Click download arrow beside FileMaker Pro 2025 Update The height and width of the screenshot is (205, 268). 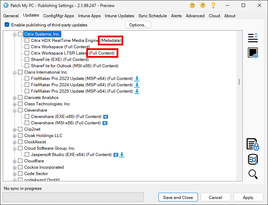pyautogui.click(x=137, y=91)
